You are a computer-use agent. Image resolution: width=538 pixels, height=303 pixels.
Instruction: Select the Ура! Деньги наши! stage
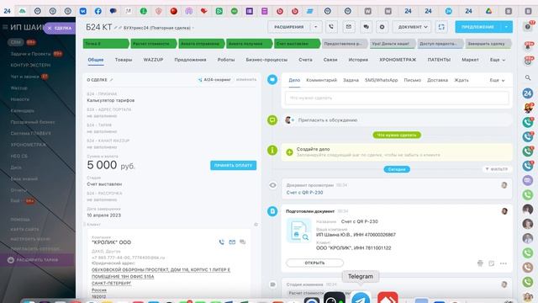click(x=392, y=44)
